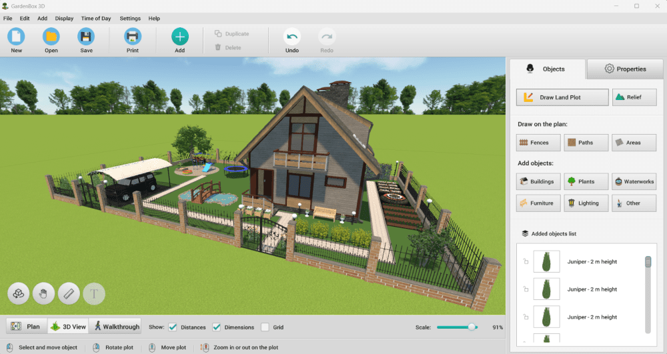
Task: Click the Print toolbar icon
Action: (x=132, y=37)
